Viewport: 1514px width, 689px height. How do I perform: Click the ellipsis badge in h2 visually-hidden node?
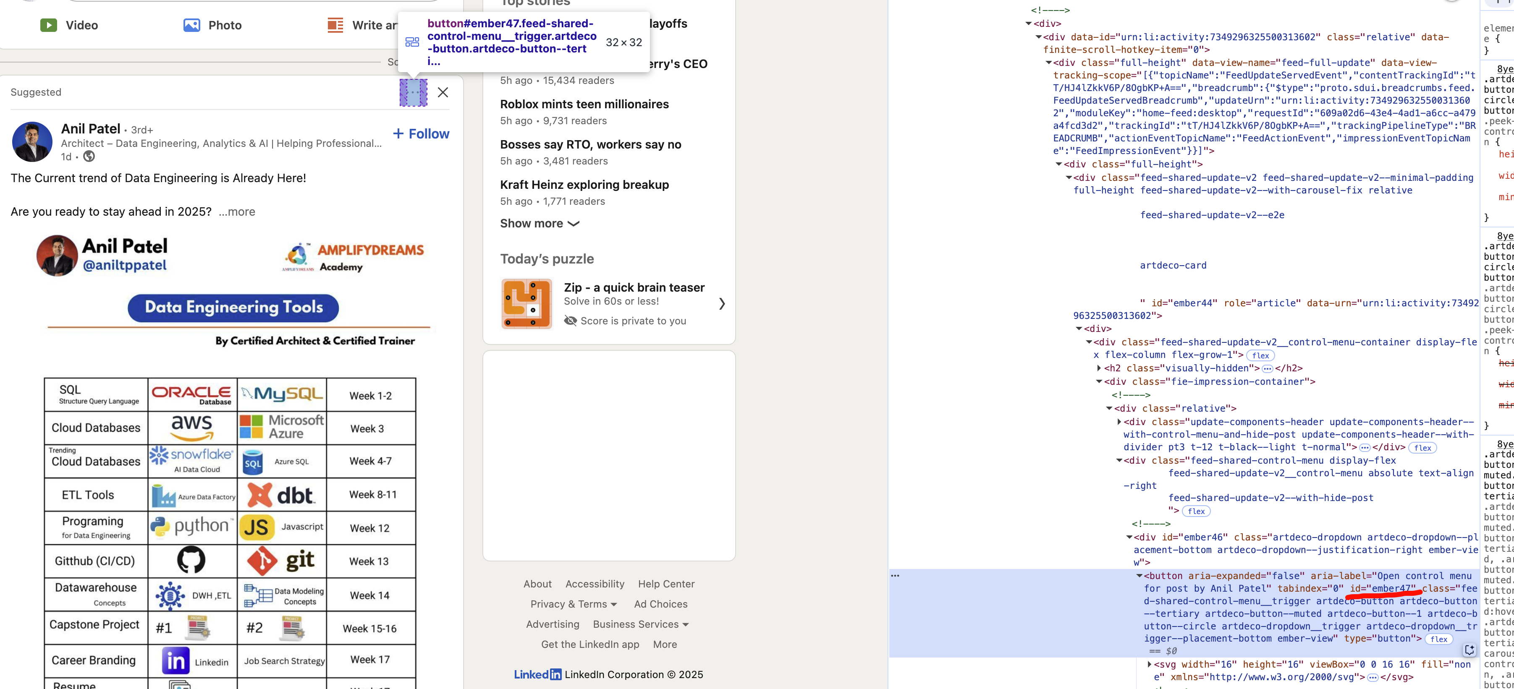(x=1267, y=369)
